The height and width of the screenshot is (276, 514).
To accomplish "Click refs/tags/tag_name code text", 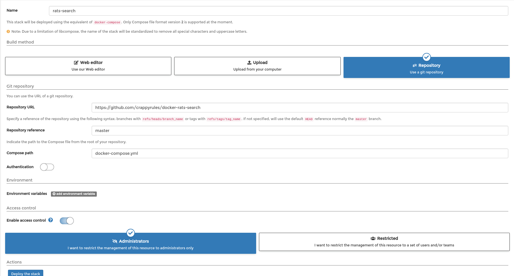I will coord(224,119).
